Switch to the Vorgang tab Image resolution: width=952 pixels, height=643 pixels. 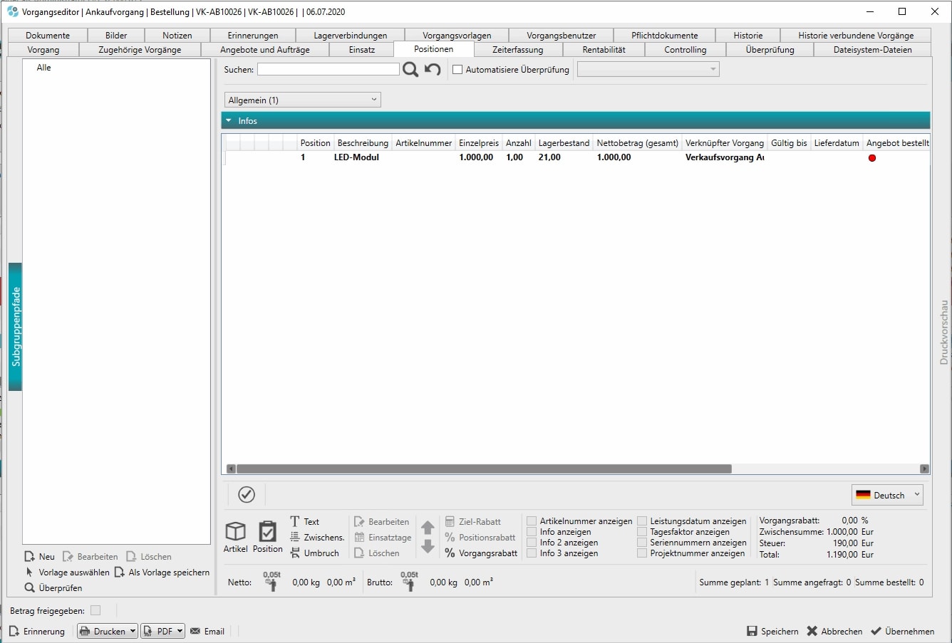pos(43,49)
